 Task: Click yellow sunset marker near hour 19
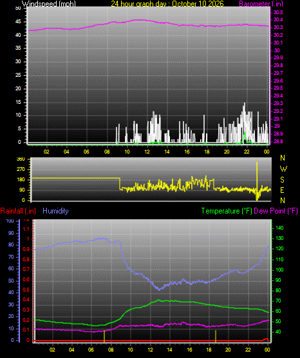pos(216,336)
